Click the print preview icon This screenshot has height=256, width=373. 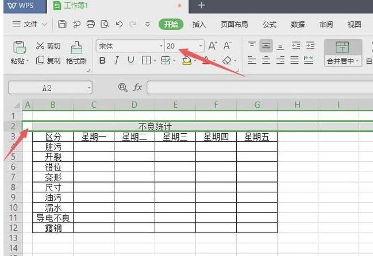[x=105, y=24]
